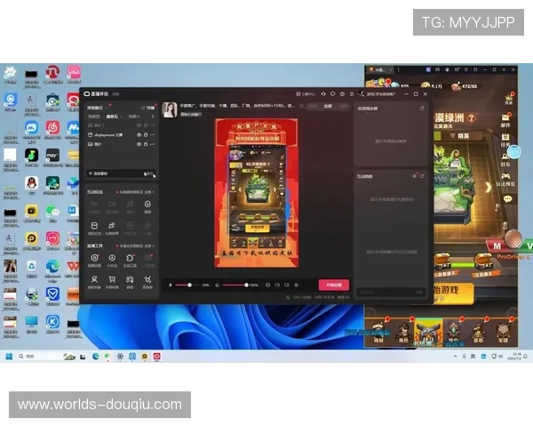This screenshot has width=533, height=427.
Task: Open Army tab in game bottom bar
Action: 503,332
